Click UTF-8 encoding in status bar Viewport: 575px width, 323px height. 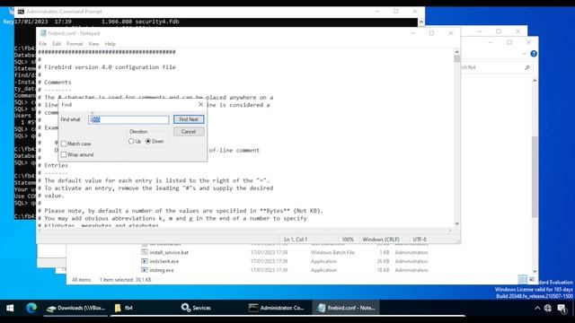pyautogui.click(x=420, y=240)
